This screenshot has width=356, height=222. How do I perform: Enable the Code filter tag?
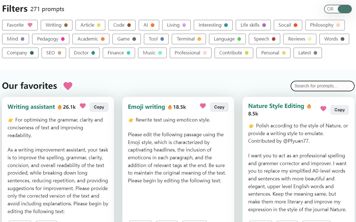point(122,25)
